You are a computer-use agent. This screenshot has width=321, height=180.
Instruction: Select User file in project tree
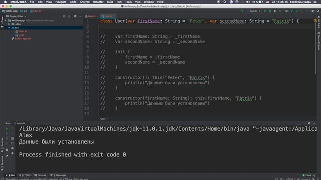[20, 35]
